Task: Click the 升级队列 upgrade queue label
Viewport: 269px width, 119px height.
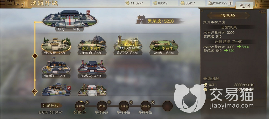Action: (x=51, y=105)
